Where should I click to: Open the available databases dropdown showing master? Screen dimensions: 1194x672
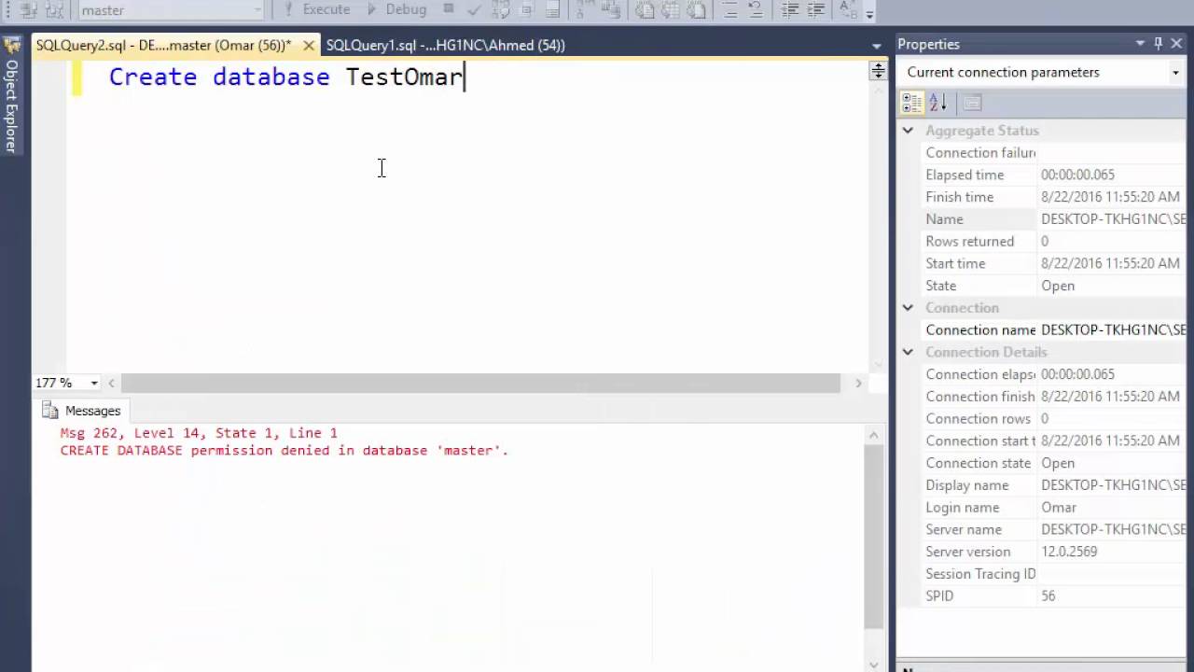172,10
